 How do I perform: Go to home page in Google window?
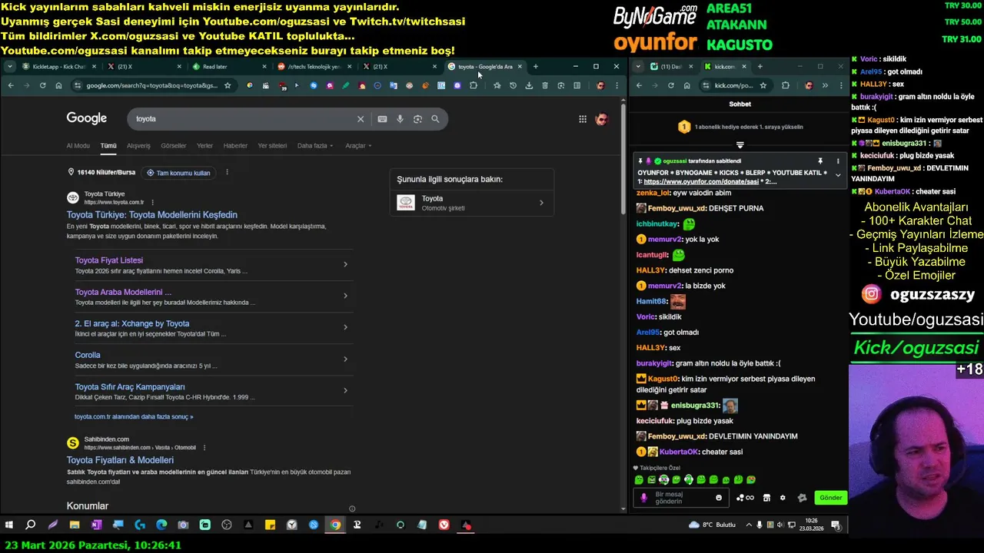[58, 85]
